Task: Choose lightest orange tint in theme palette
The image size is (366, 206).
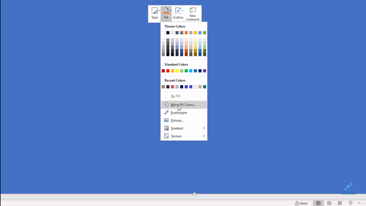Action: pyautogui.click(x=186, y=40)
